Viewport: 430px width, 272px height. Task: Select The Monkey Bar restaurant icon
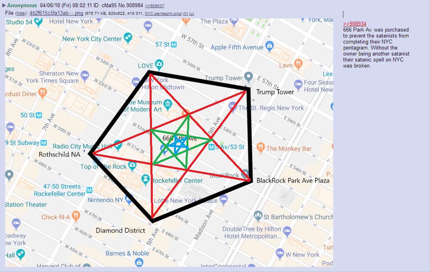pyautogui.click(x=261, y=148)
